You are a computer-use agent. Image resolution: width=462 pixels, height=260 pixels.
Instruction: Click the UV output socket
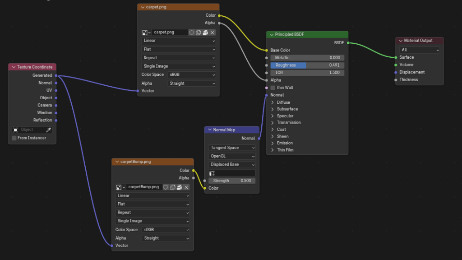(x=56, y=90)
